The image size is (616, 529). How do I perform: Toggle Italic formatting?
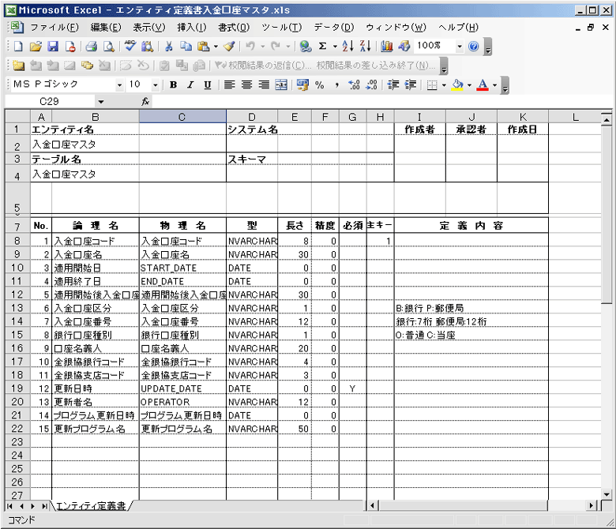click(x=190, y=84)
